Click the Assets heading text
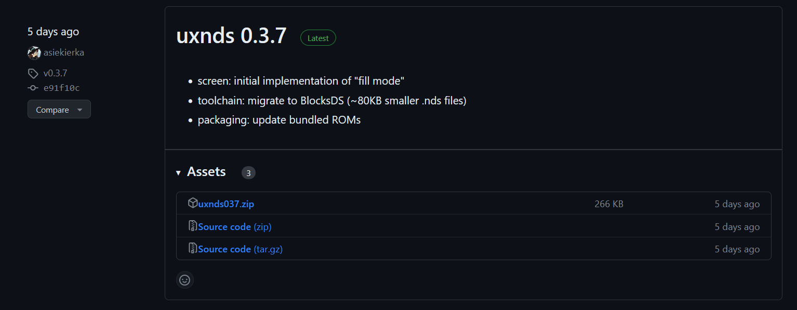 click(206, 172)
